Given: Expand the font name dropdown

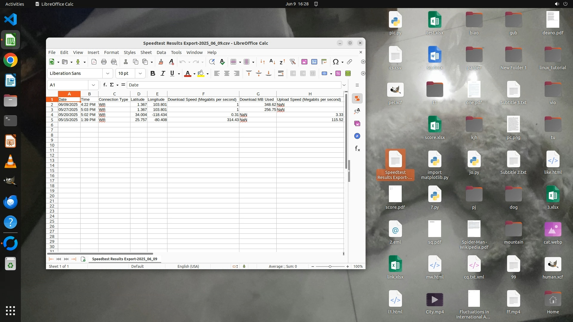Looking at the screenshot, I should click(108, 73).
